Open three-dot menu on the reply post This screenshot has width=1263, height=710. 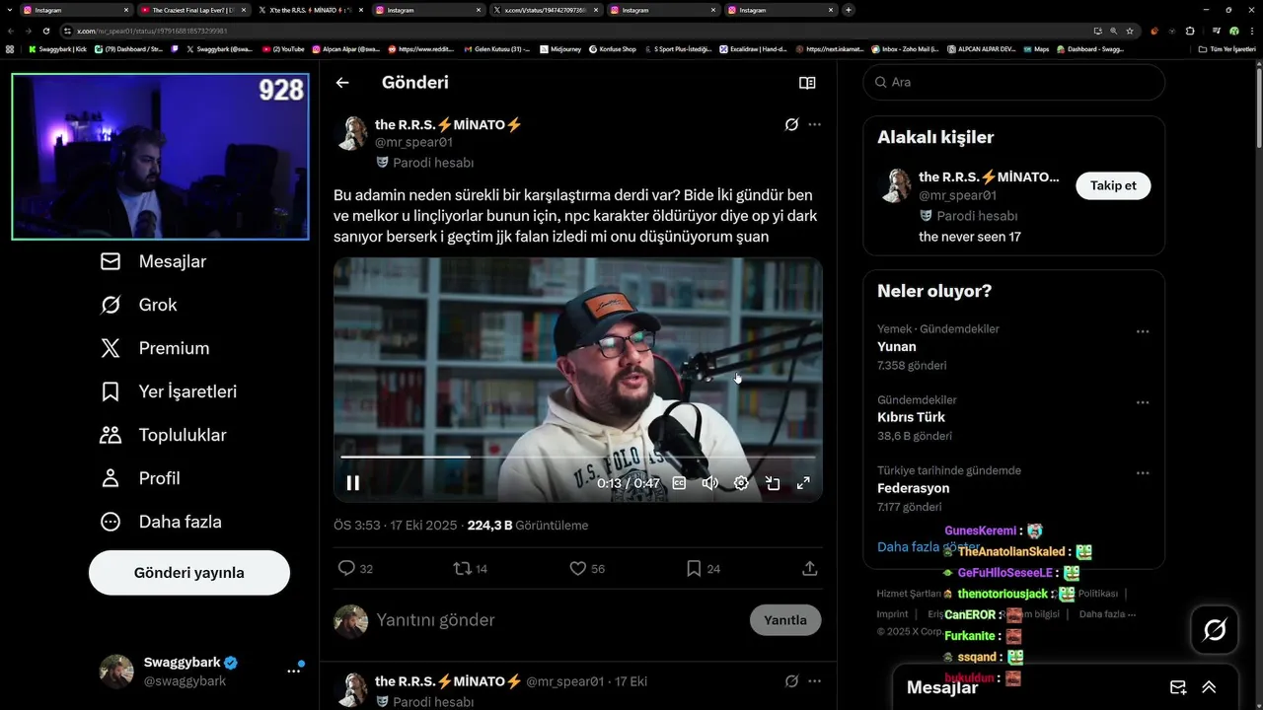click(814, 681)
